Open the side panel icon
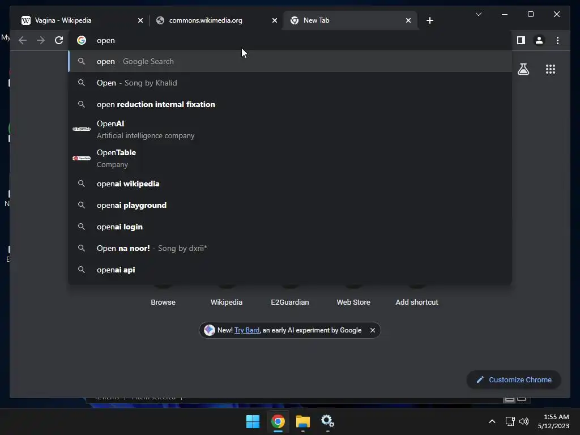This screenshot has height=435, width=580. coord(521,40)
